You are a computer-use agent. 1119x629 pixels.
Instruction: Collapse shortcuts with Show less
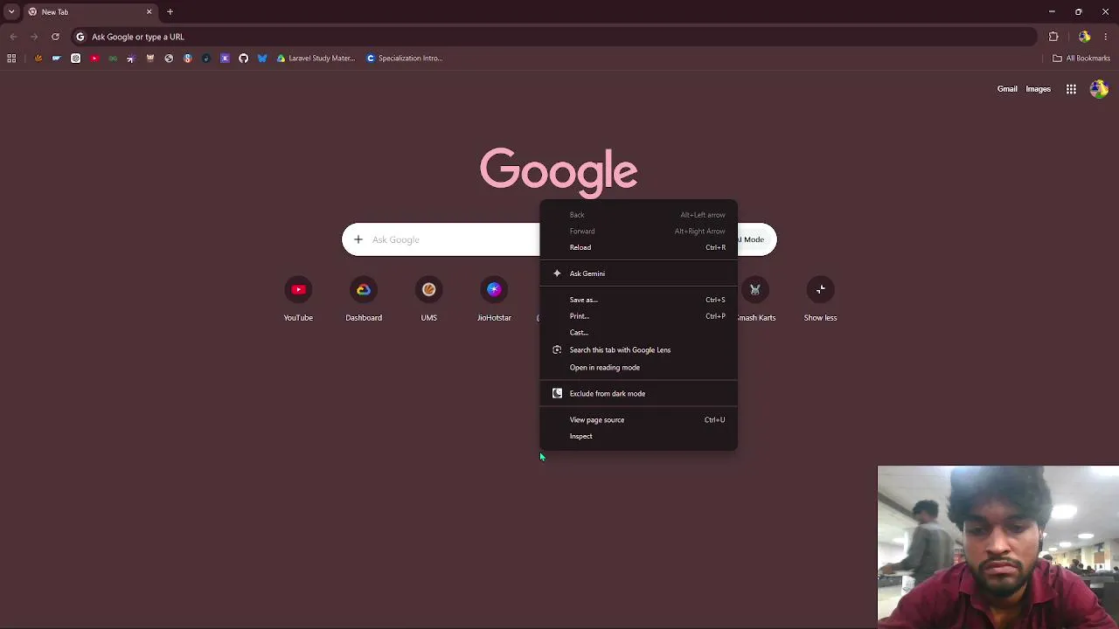pyautogui.click(x=820, y=299)
